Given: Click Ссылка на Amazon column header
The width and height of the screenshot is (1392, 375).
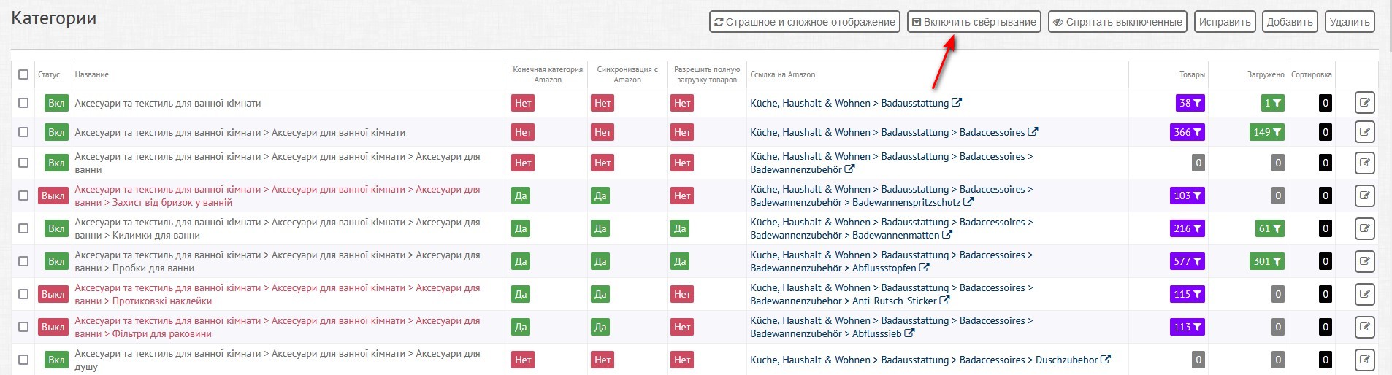Looking at the screenshot, I should coord(782,74).
